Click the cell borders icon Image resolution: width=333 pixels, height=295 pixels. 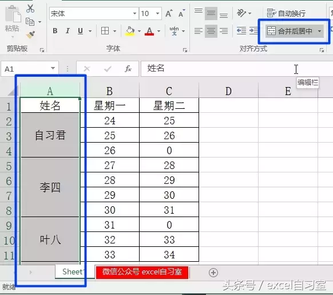(105, 31)
